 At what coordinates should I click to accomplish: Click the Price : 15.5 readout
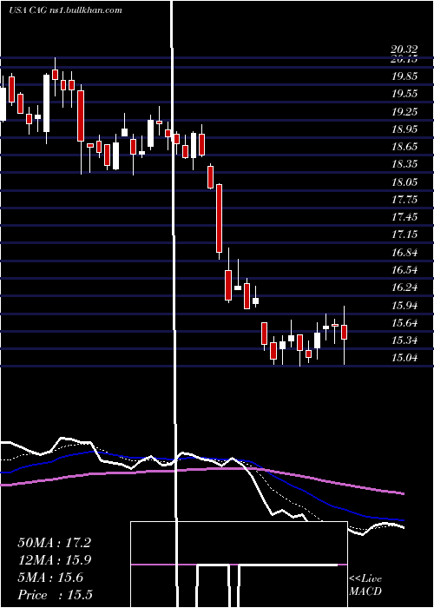click(55, 595)
